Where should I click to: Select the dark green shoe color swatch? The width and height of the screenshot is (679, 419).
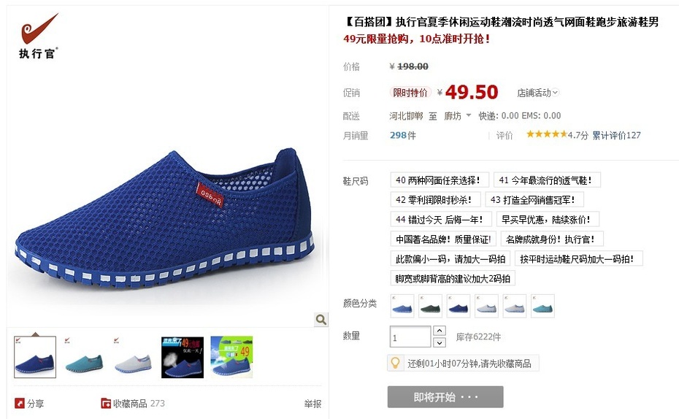click(x=431, y=306)
